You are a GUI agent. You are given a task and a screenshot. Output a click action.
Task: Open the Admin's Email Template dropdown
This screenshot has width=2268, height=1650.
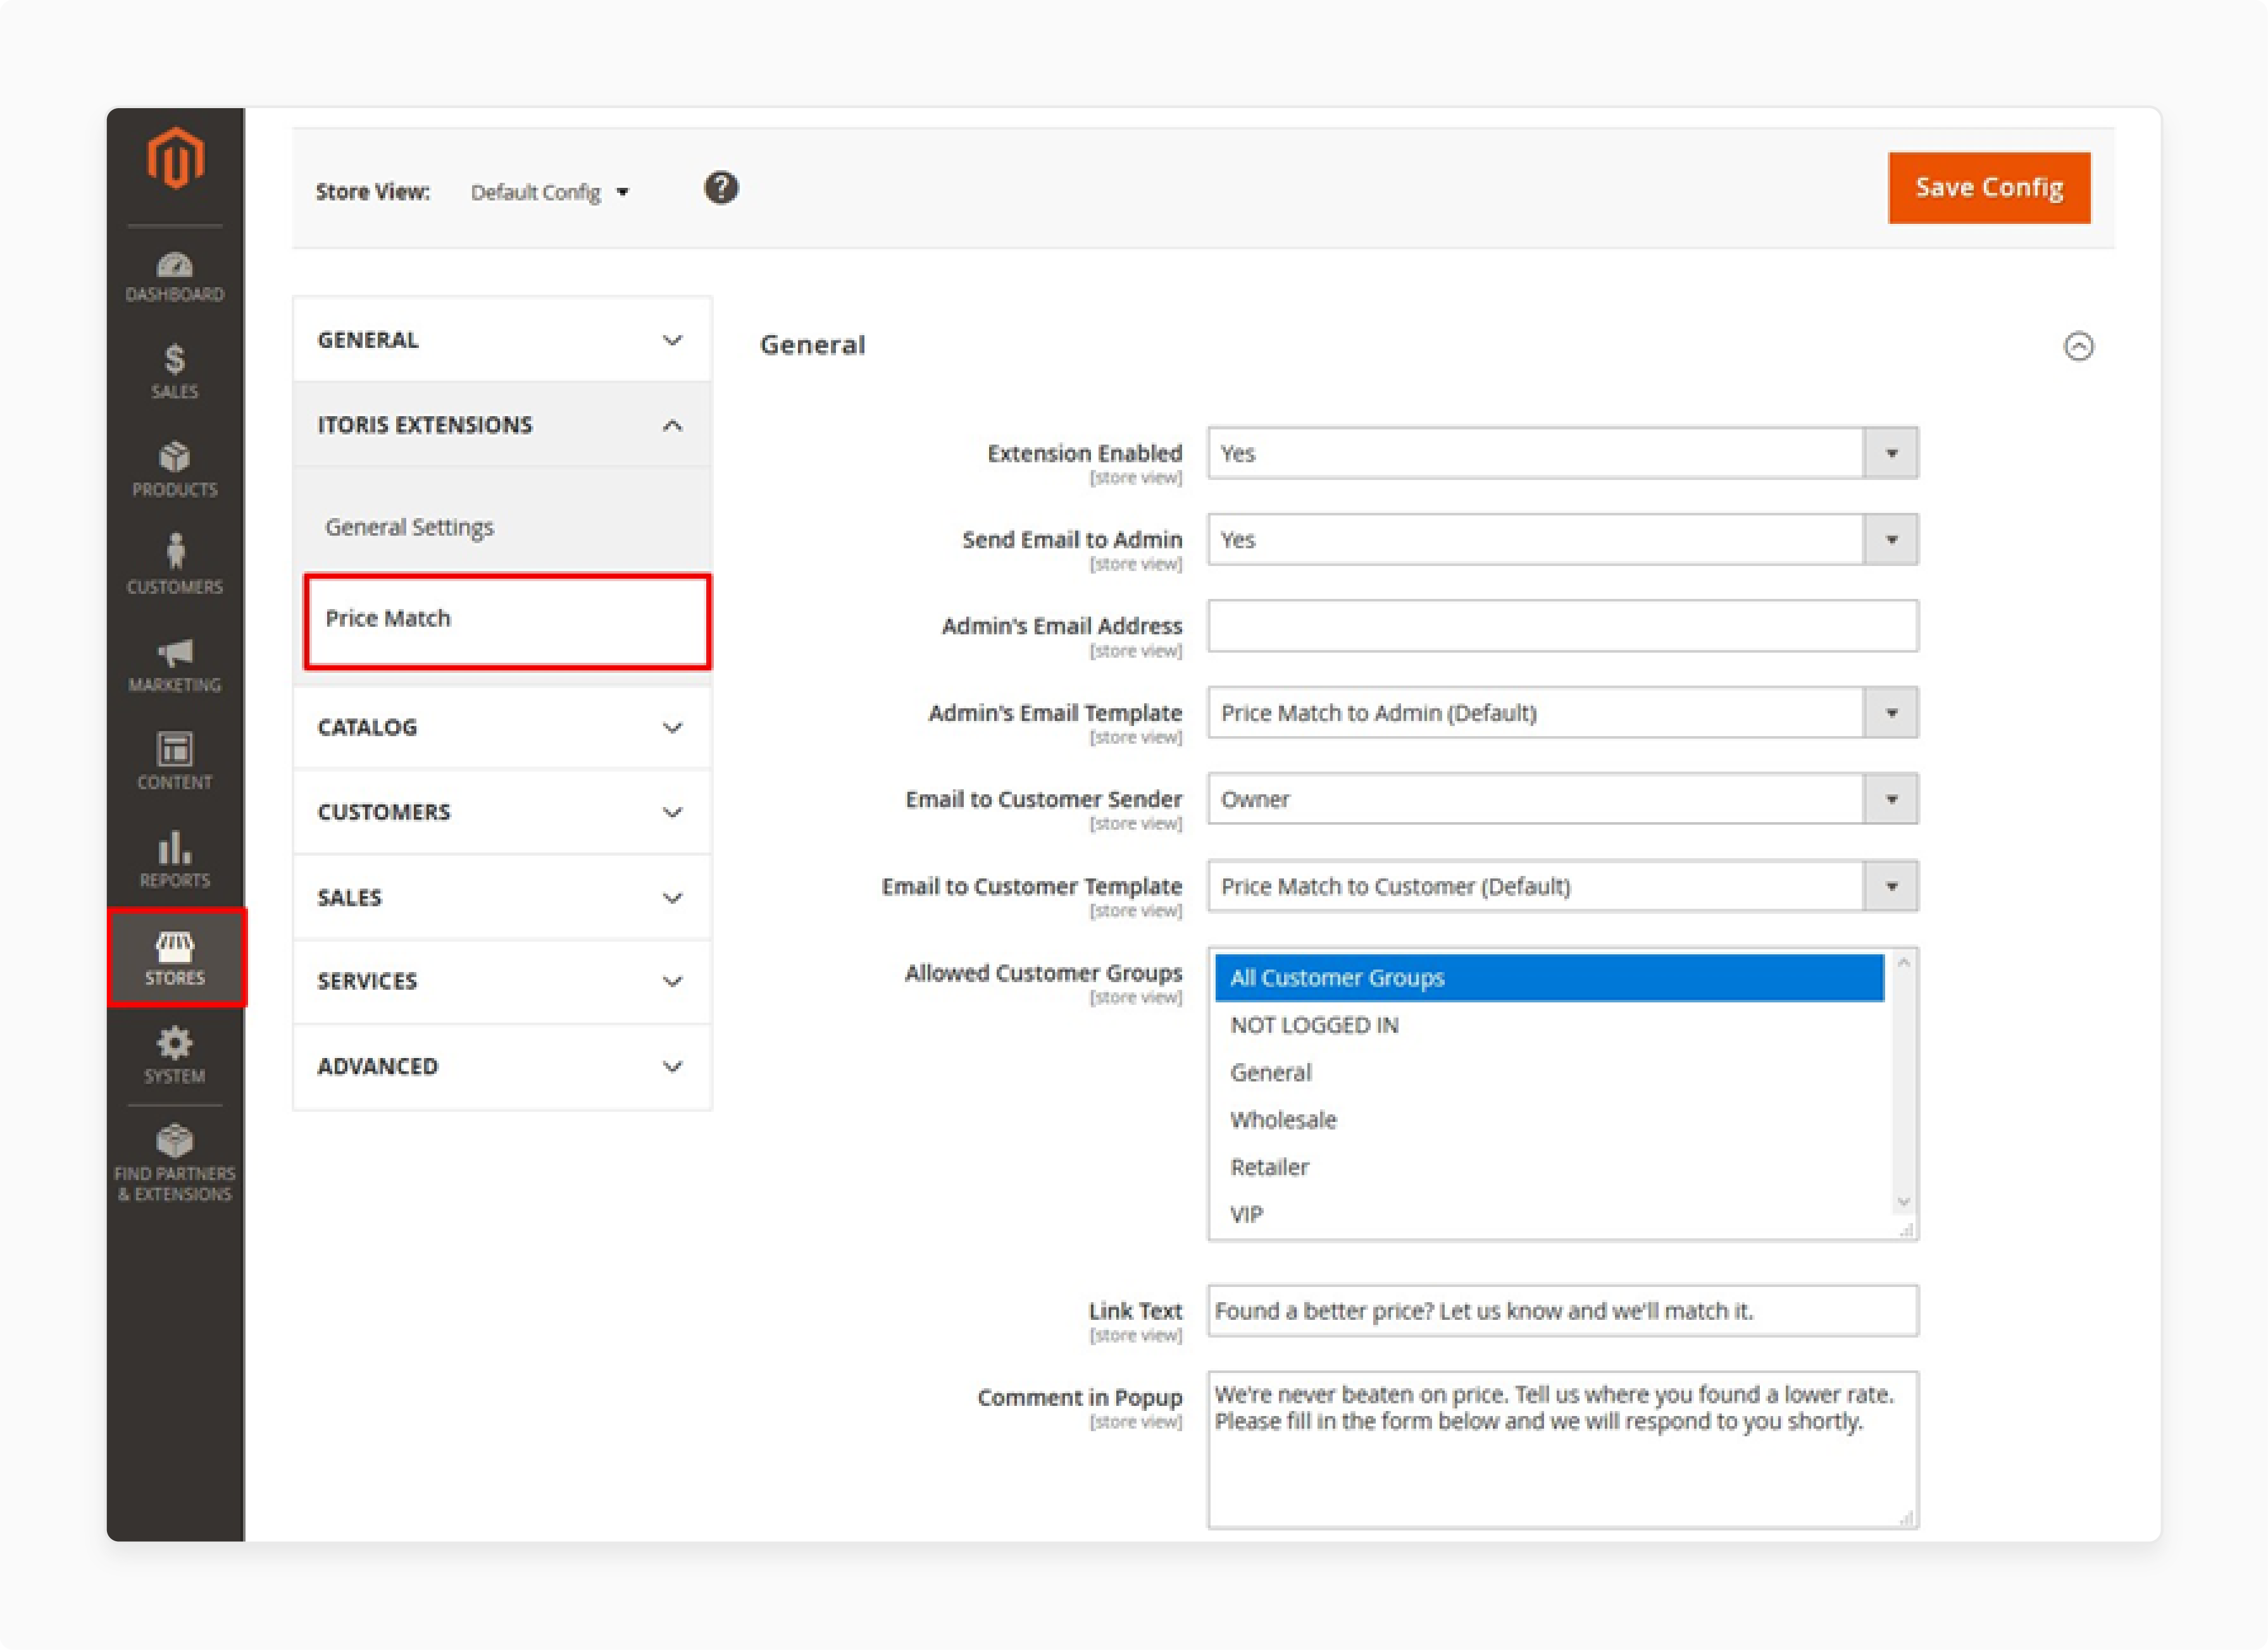coord(1562,713)
